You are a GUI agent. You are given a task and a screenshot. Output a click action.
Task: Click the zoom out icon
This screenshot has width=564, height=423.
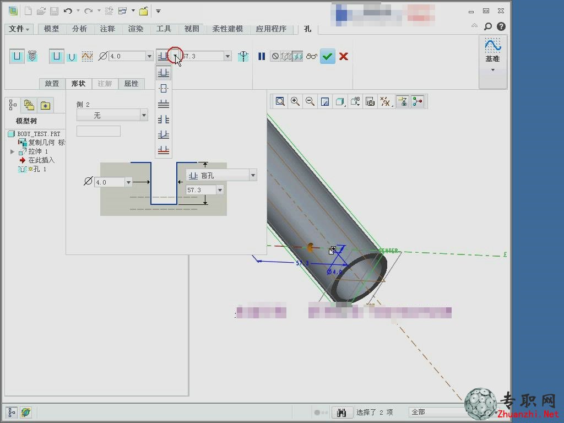click(310, 101)
